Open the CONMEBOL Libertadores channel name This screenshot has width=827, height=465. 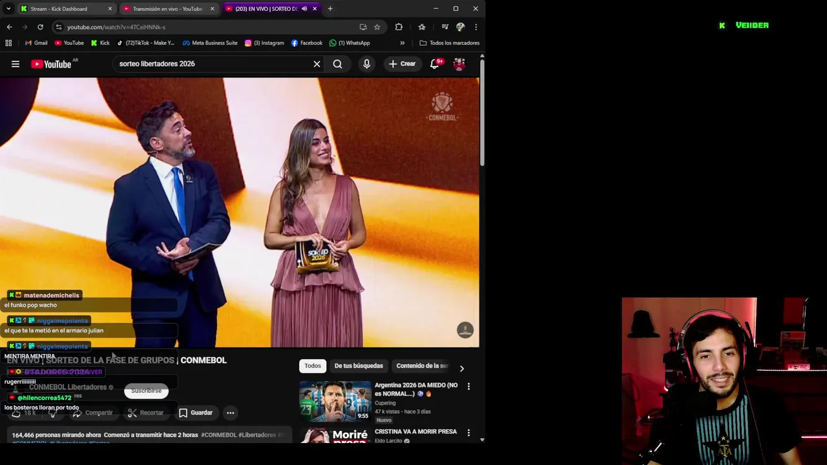pos(68,387)
